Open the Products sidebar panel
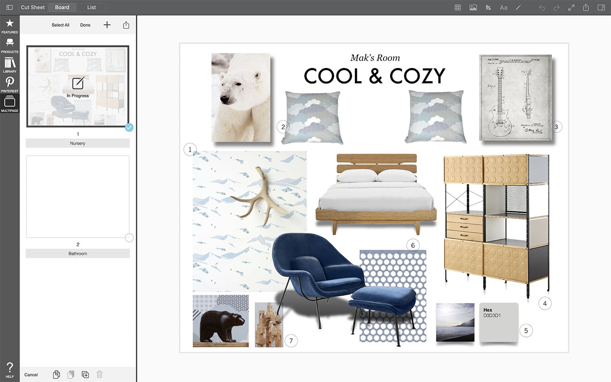The width and height of the screenshot is (611, 382). pyautogui.click(x=9, y=45)
